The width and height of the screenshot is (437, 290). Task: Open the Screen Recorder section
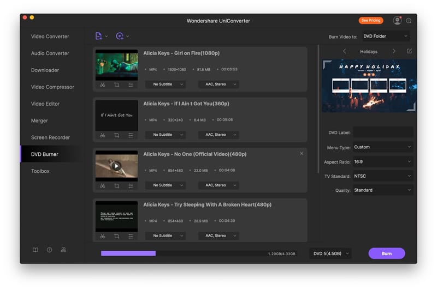click(50, 137)
